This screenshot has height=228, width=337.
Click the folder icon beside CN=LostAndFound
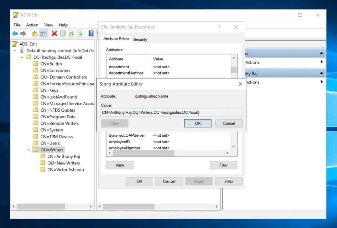click(36, 97)
